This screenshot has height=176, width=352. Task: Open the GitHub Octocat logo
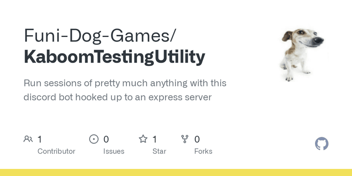tap(321, 144)
